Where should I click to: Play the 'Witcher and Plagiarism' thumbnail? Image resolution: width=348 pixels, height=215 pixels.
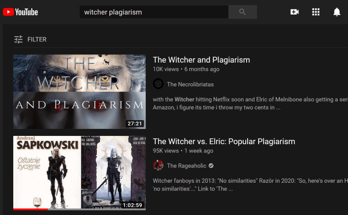coord(79,91)
